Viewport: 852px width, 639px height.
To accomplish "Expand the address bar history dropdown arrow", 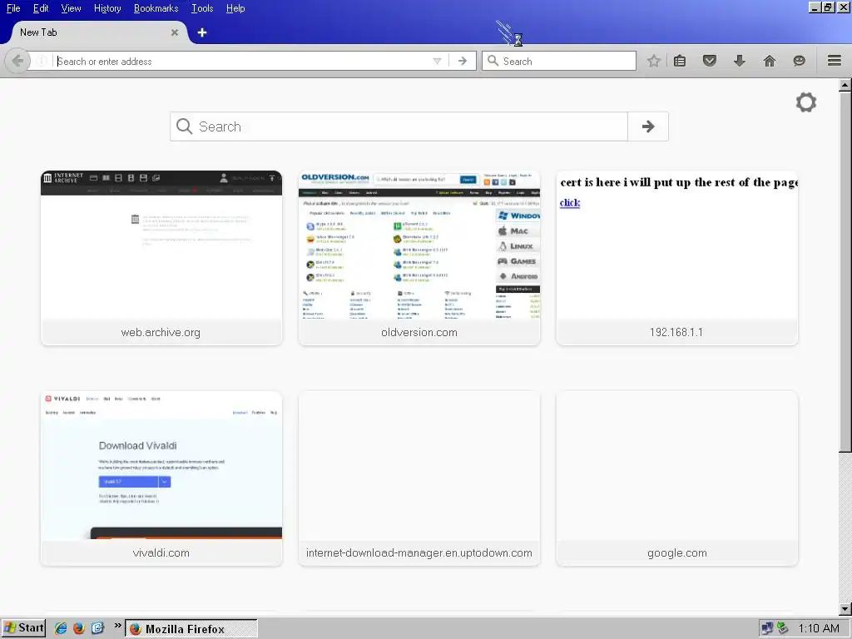I will [437, 61].
